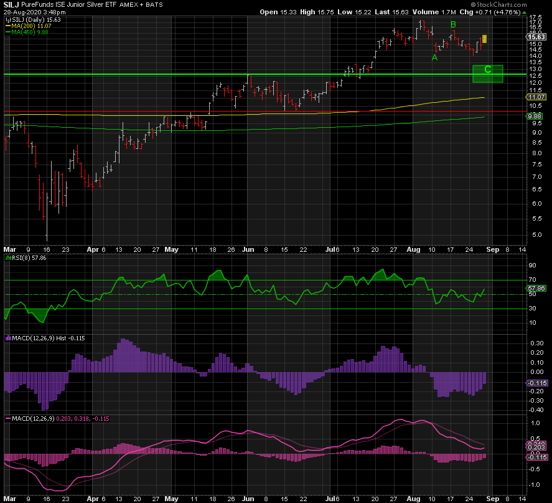The image size is (552, 503).
Task: Click the -0.40 label on the MACD histogram axis
Action: (x=536, y=410)
